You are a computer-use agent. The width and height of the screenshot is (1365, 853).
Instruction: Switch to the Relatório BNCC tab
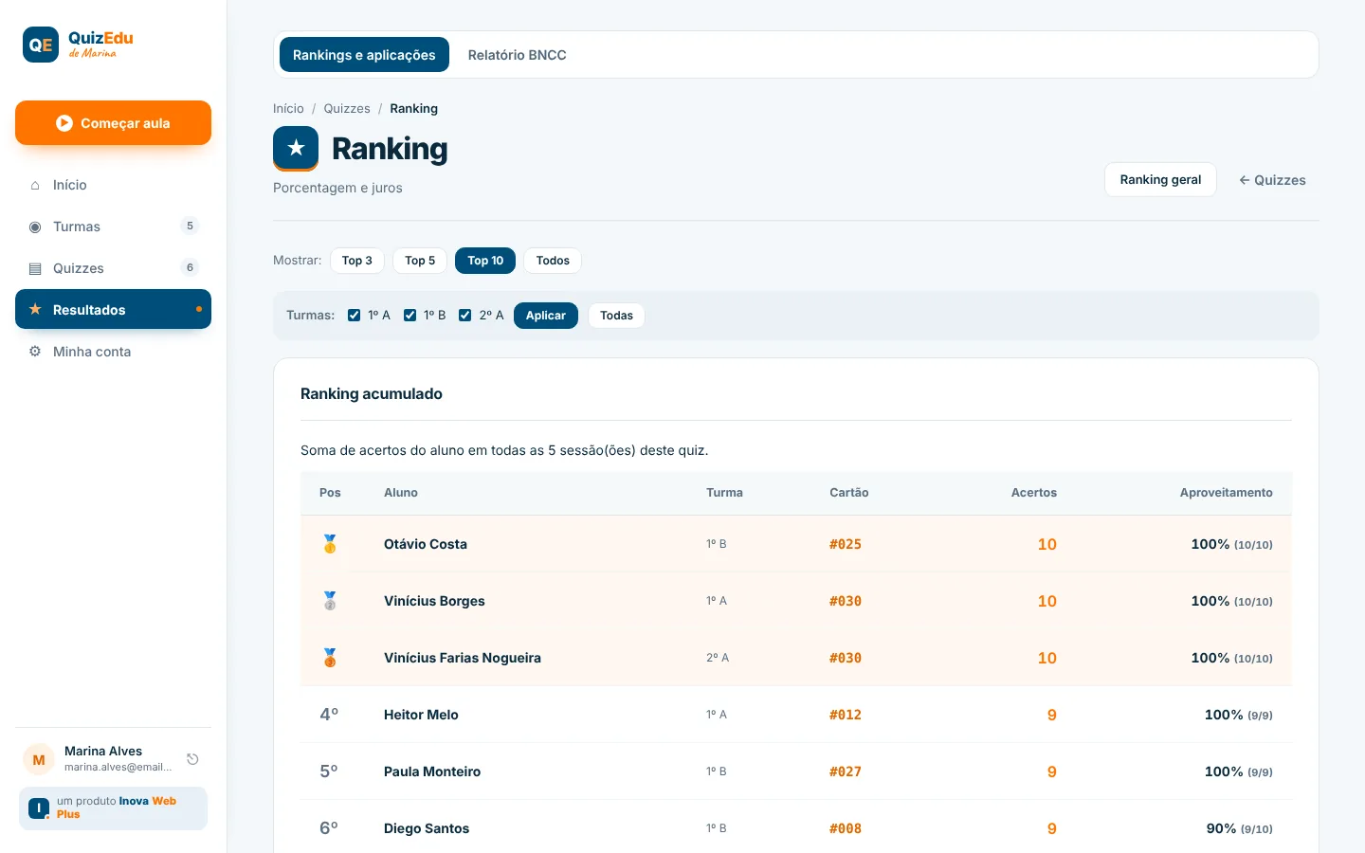pyautogui.click(x=517, y=55)
